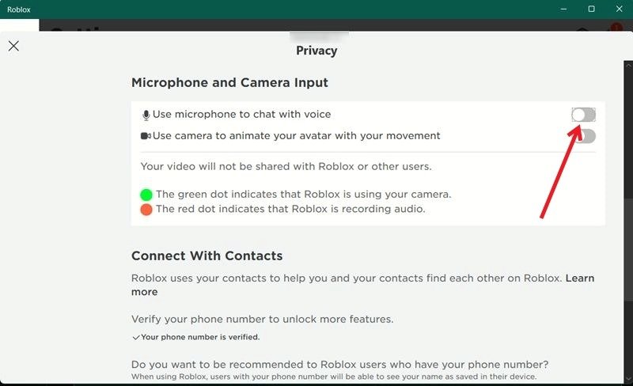Click the microphone icon beside voice chat
Screen dimensions: 633x386
click(146, 115)
